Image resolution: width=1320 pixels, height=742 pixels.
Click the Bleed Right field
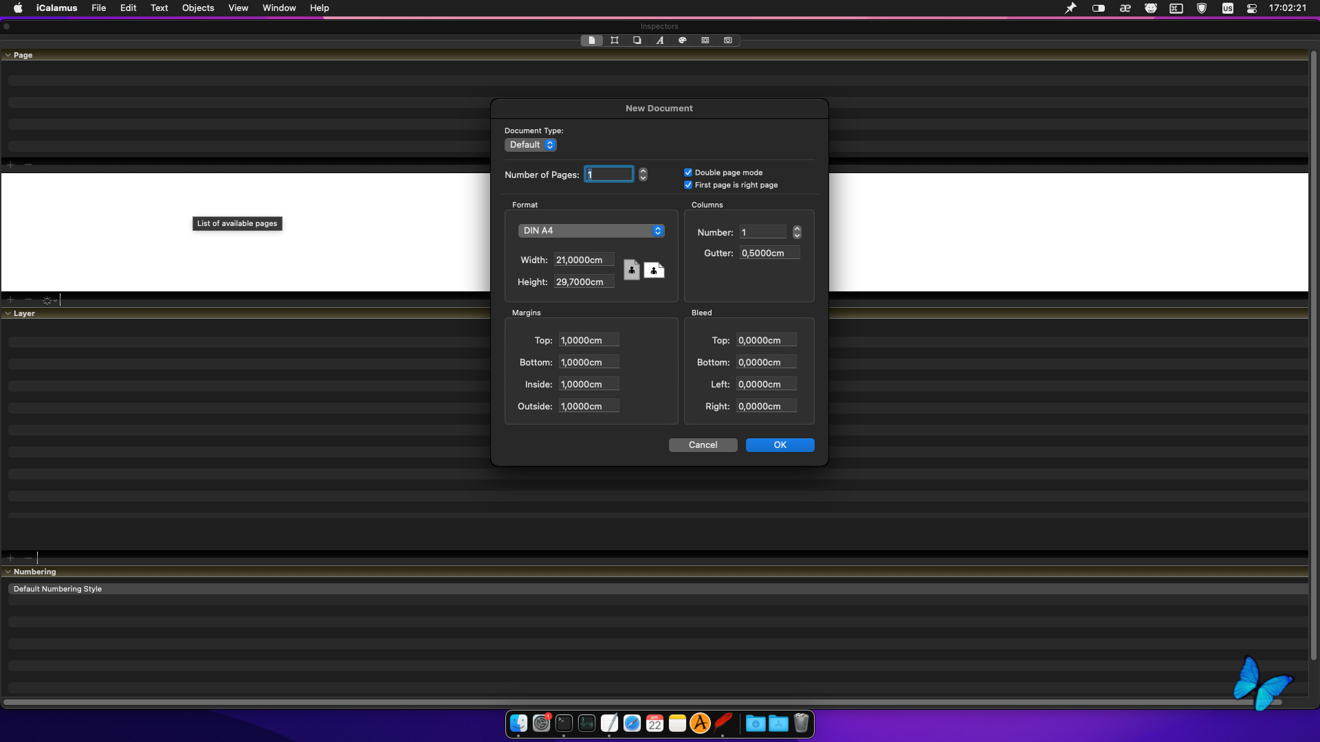coord(767,406)
